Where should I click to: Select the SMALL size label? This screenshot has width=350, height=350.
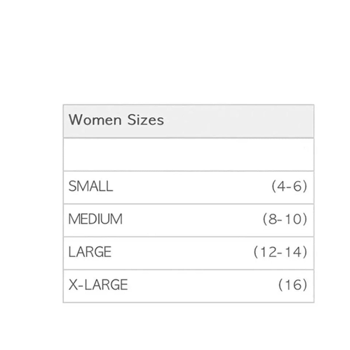point(90,186)
